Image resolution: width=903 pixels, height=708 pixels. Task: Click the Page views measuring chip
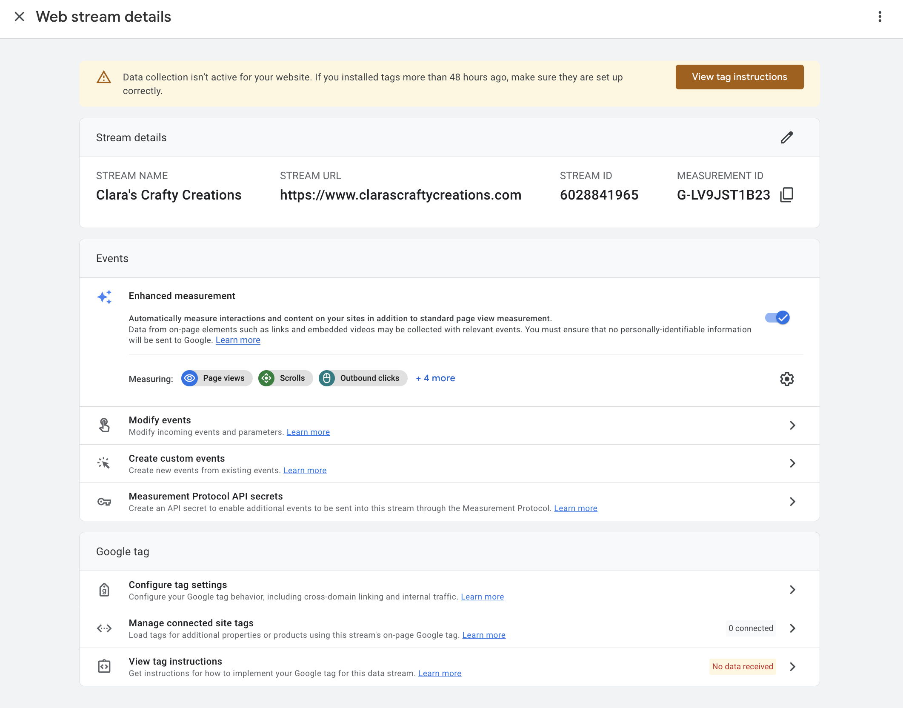click(217, 378)
